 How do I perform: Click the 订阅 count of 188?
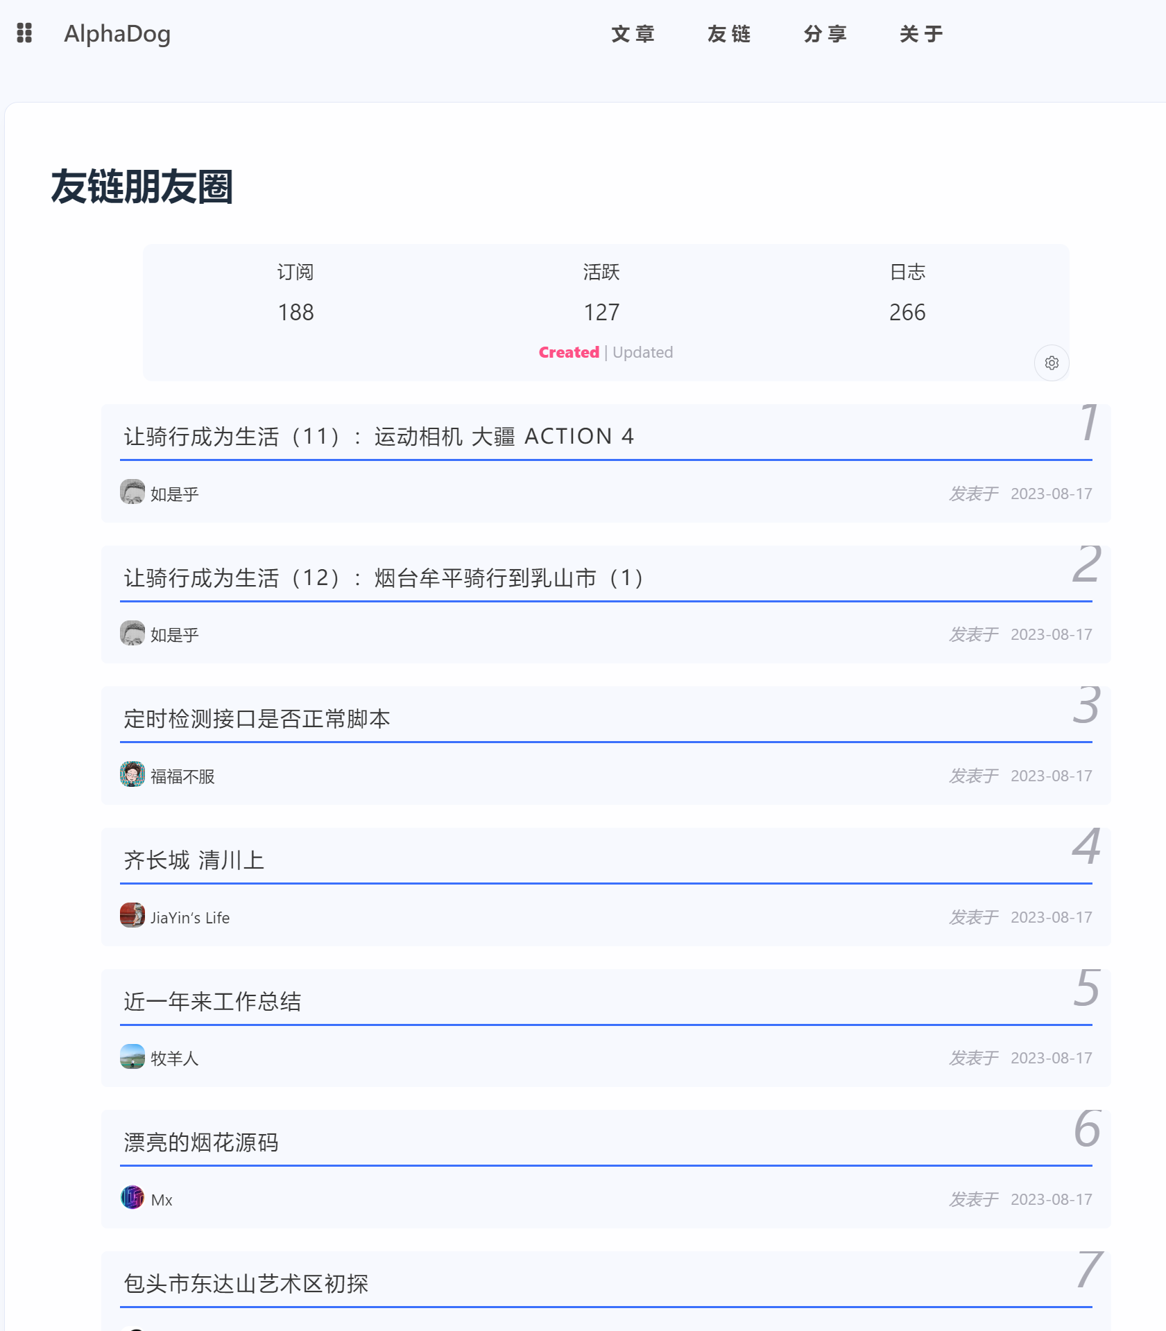click(x=295, y=312)
